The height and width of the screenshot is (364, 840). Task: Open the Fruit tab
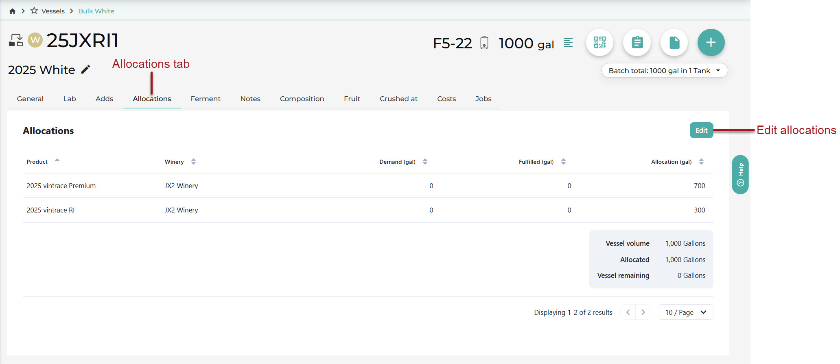[x=352, y=99]
